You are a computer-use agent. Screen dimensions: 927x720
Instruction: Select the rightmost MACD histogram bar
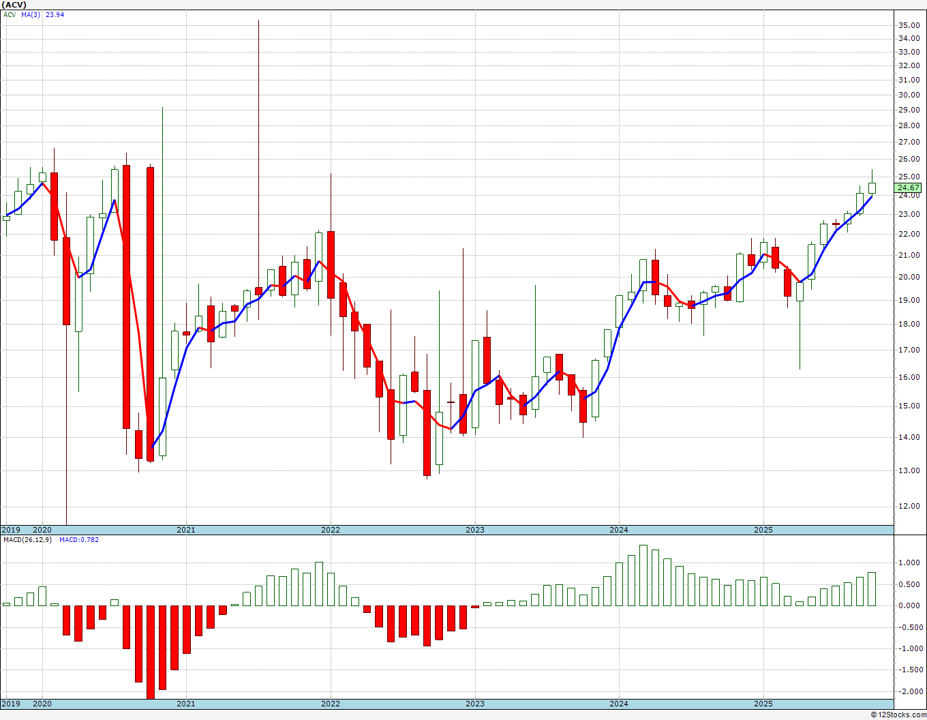click(872, 589)
